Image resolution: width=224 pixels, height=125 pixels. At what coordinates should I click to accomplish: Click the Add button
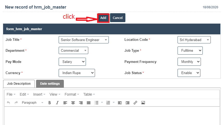coord(103,18)
